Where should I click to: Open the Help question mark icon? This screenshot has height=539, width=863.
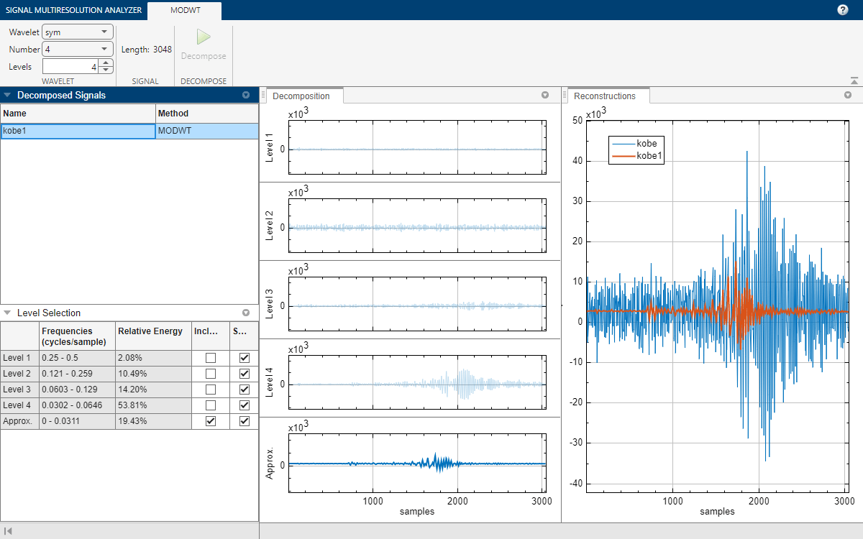(x=843, y=10)
